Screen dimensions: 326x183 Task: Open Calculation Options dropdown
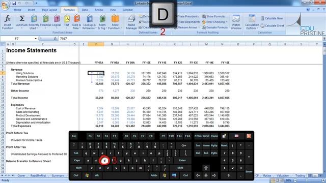252,22
